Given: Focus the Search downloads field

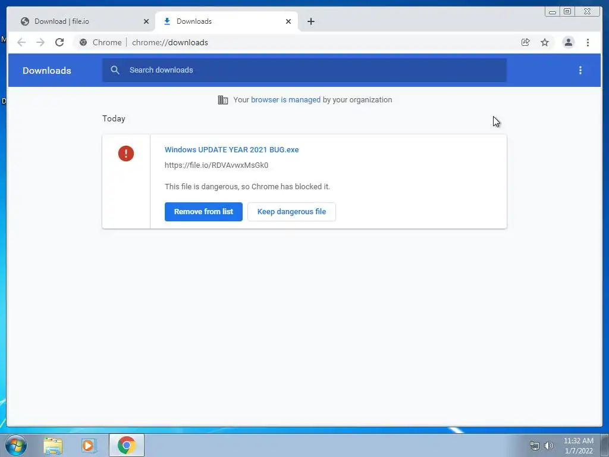Looking at the screenshot, I should tap(304, 70).
